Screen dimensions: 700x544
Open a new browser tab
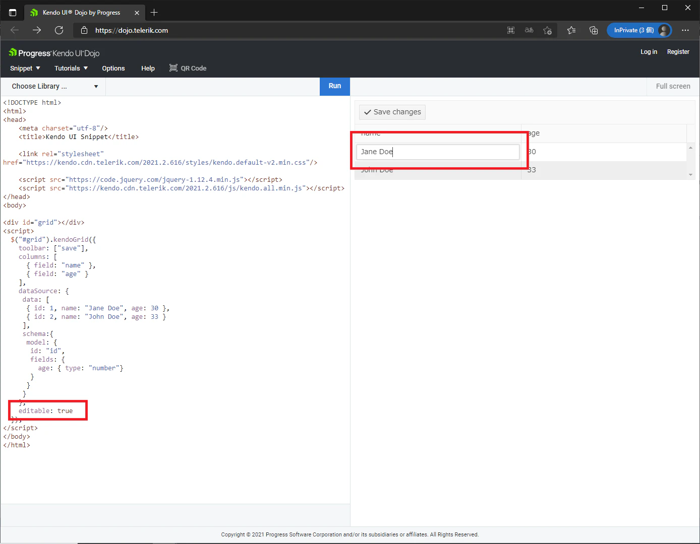click(154, 13)
